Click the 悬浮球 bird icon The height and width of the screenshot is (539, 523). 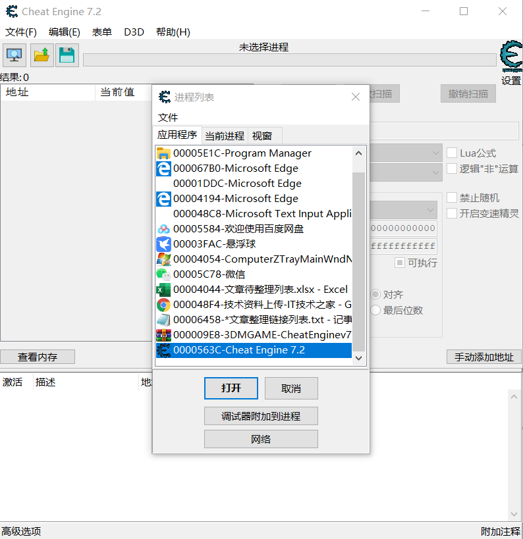(x=163, y=244)
